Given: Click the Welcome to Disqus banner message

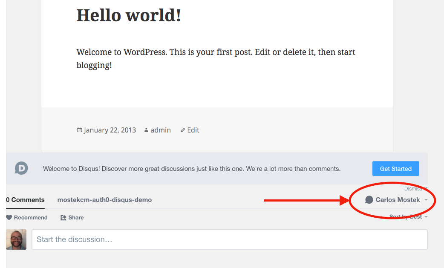Looking at the screenshot, I should 192,169.
